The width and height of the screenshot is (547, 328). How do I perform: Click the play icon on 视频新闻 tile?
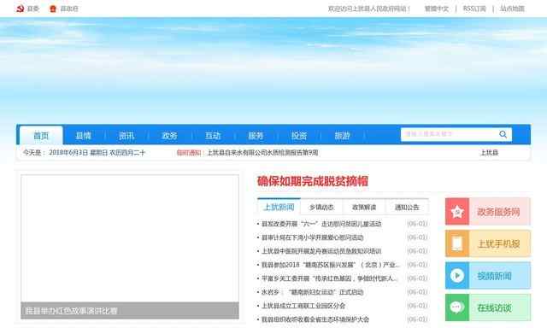point(457,276)
